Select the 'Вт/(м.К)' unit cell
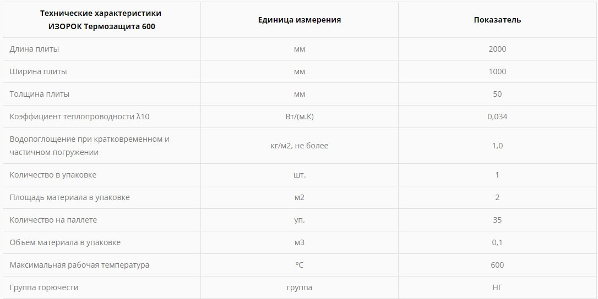The width and height of the screenshot is (598, 299). pos(299,117)
